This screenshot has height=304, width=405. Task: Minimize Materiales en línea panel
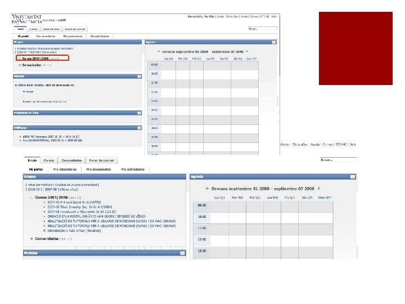pyautogui.click(x=139, y=113)
